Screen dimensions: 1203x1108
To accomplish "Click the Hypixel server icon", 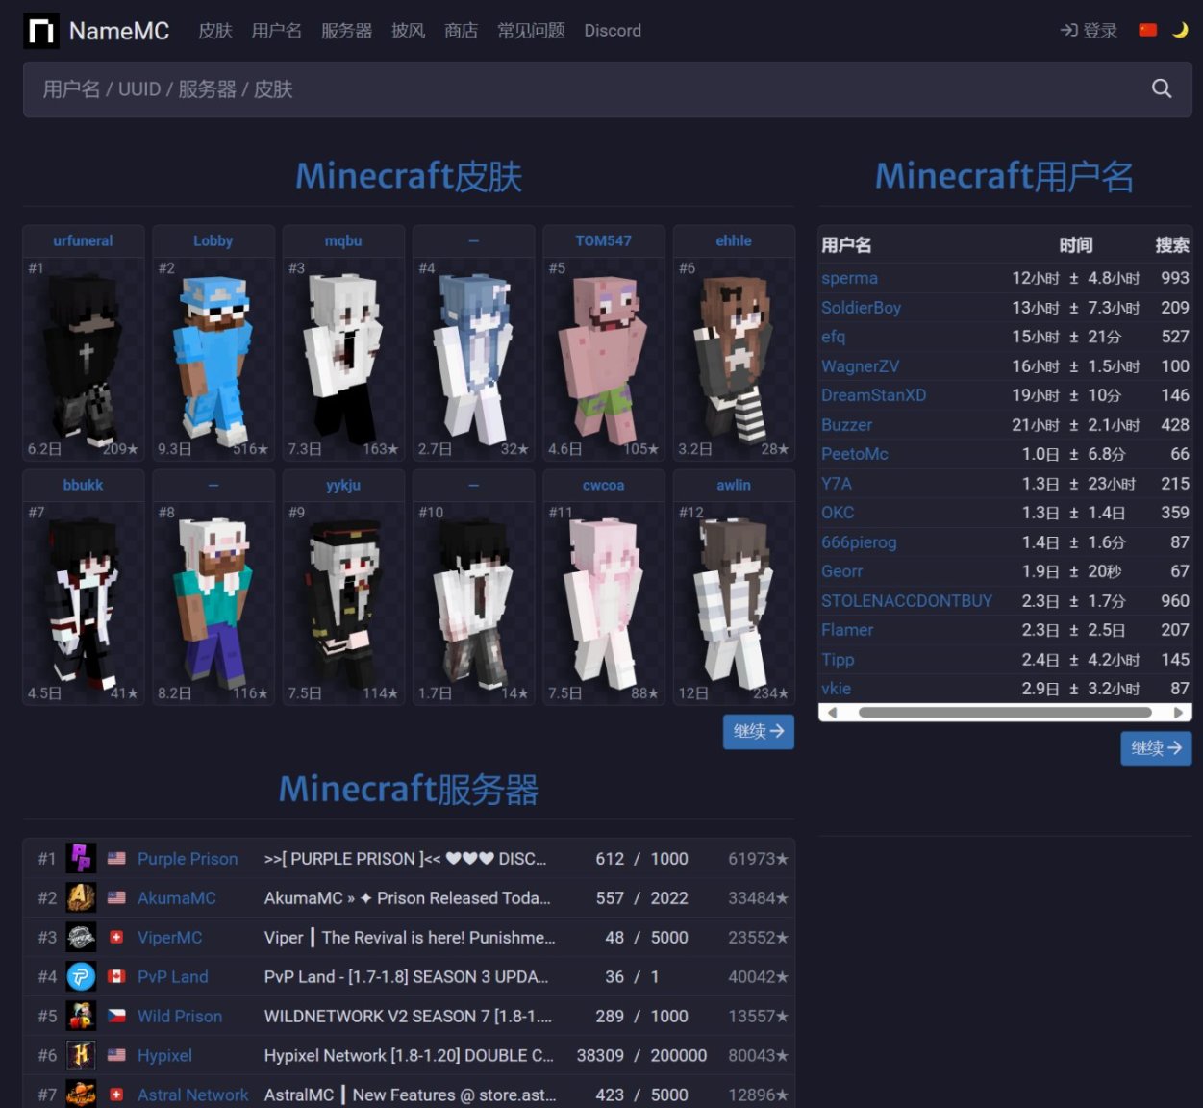I will pos(81,1055).
